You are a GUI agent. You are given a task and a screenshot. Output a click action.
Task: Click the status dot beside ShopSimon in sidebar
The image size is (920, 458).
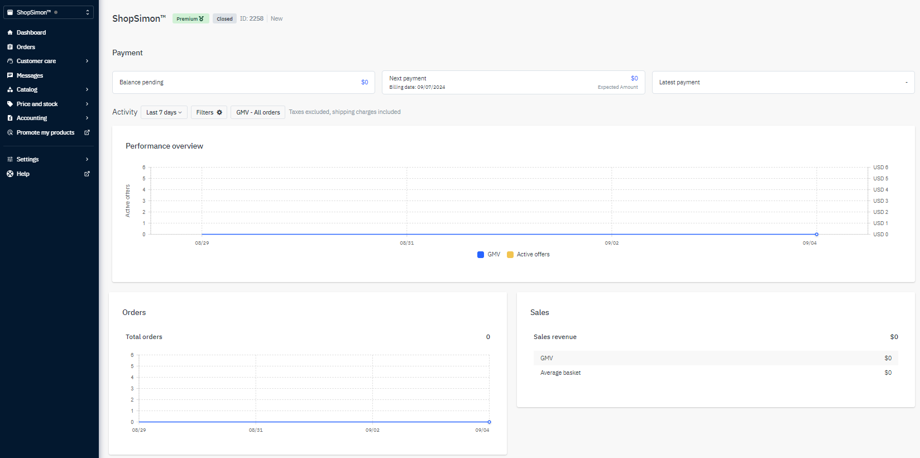click(x=56, y=12)
